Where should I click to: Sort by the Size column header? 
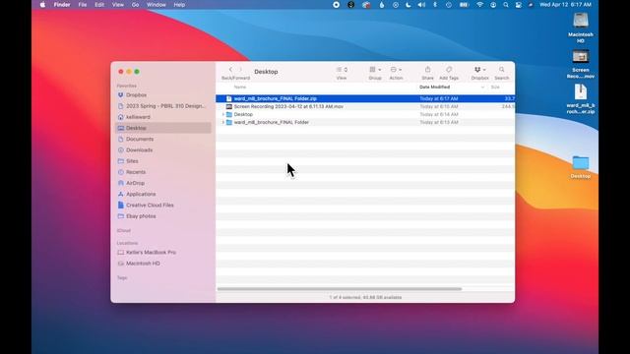[495, 88]
